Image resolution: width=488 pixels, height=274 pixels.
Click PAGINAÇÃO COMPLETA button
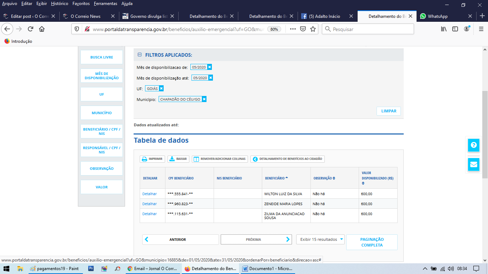(372, 242)
